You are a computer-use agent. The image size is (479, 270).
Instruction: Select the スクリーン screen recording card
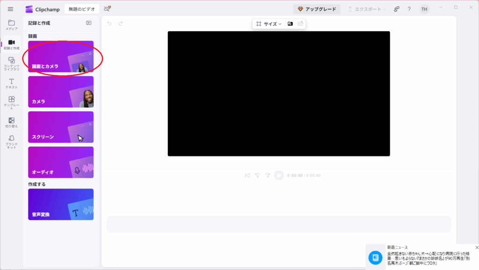(x=61, y=127)
